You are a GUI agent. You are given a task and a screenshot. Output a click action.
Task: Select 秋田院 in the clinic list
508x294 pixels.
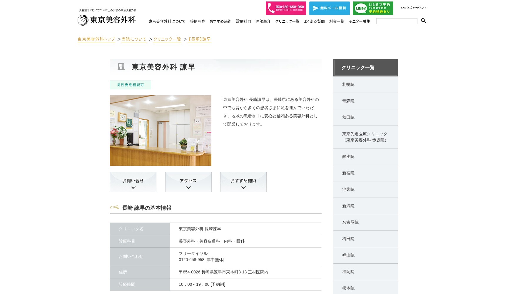tap(366, 118)
